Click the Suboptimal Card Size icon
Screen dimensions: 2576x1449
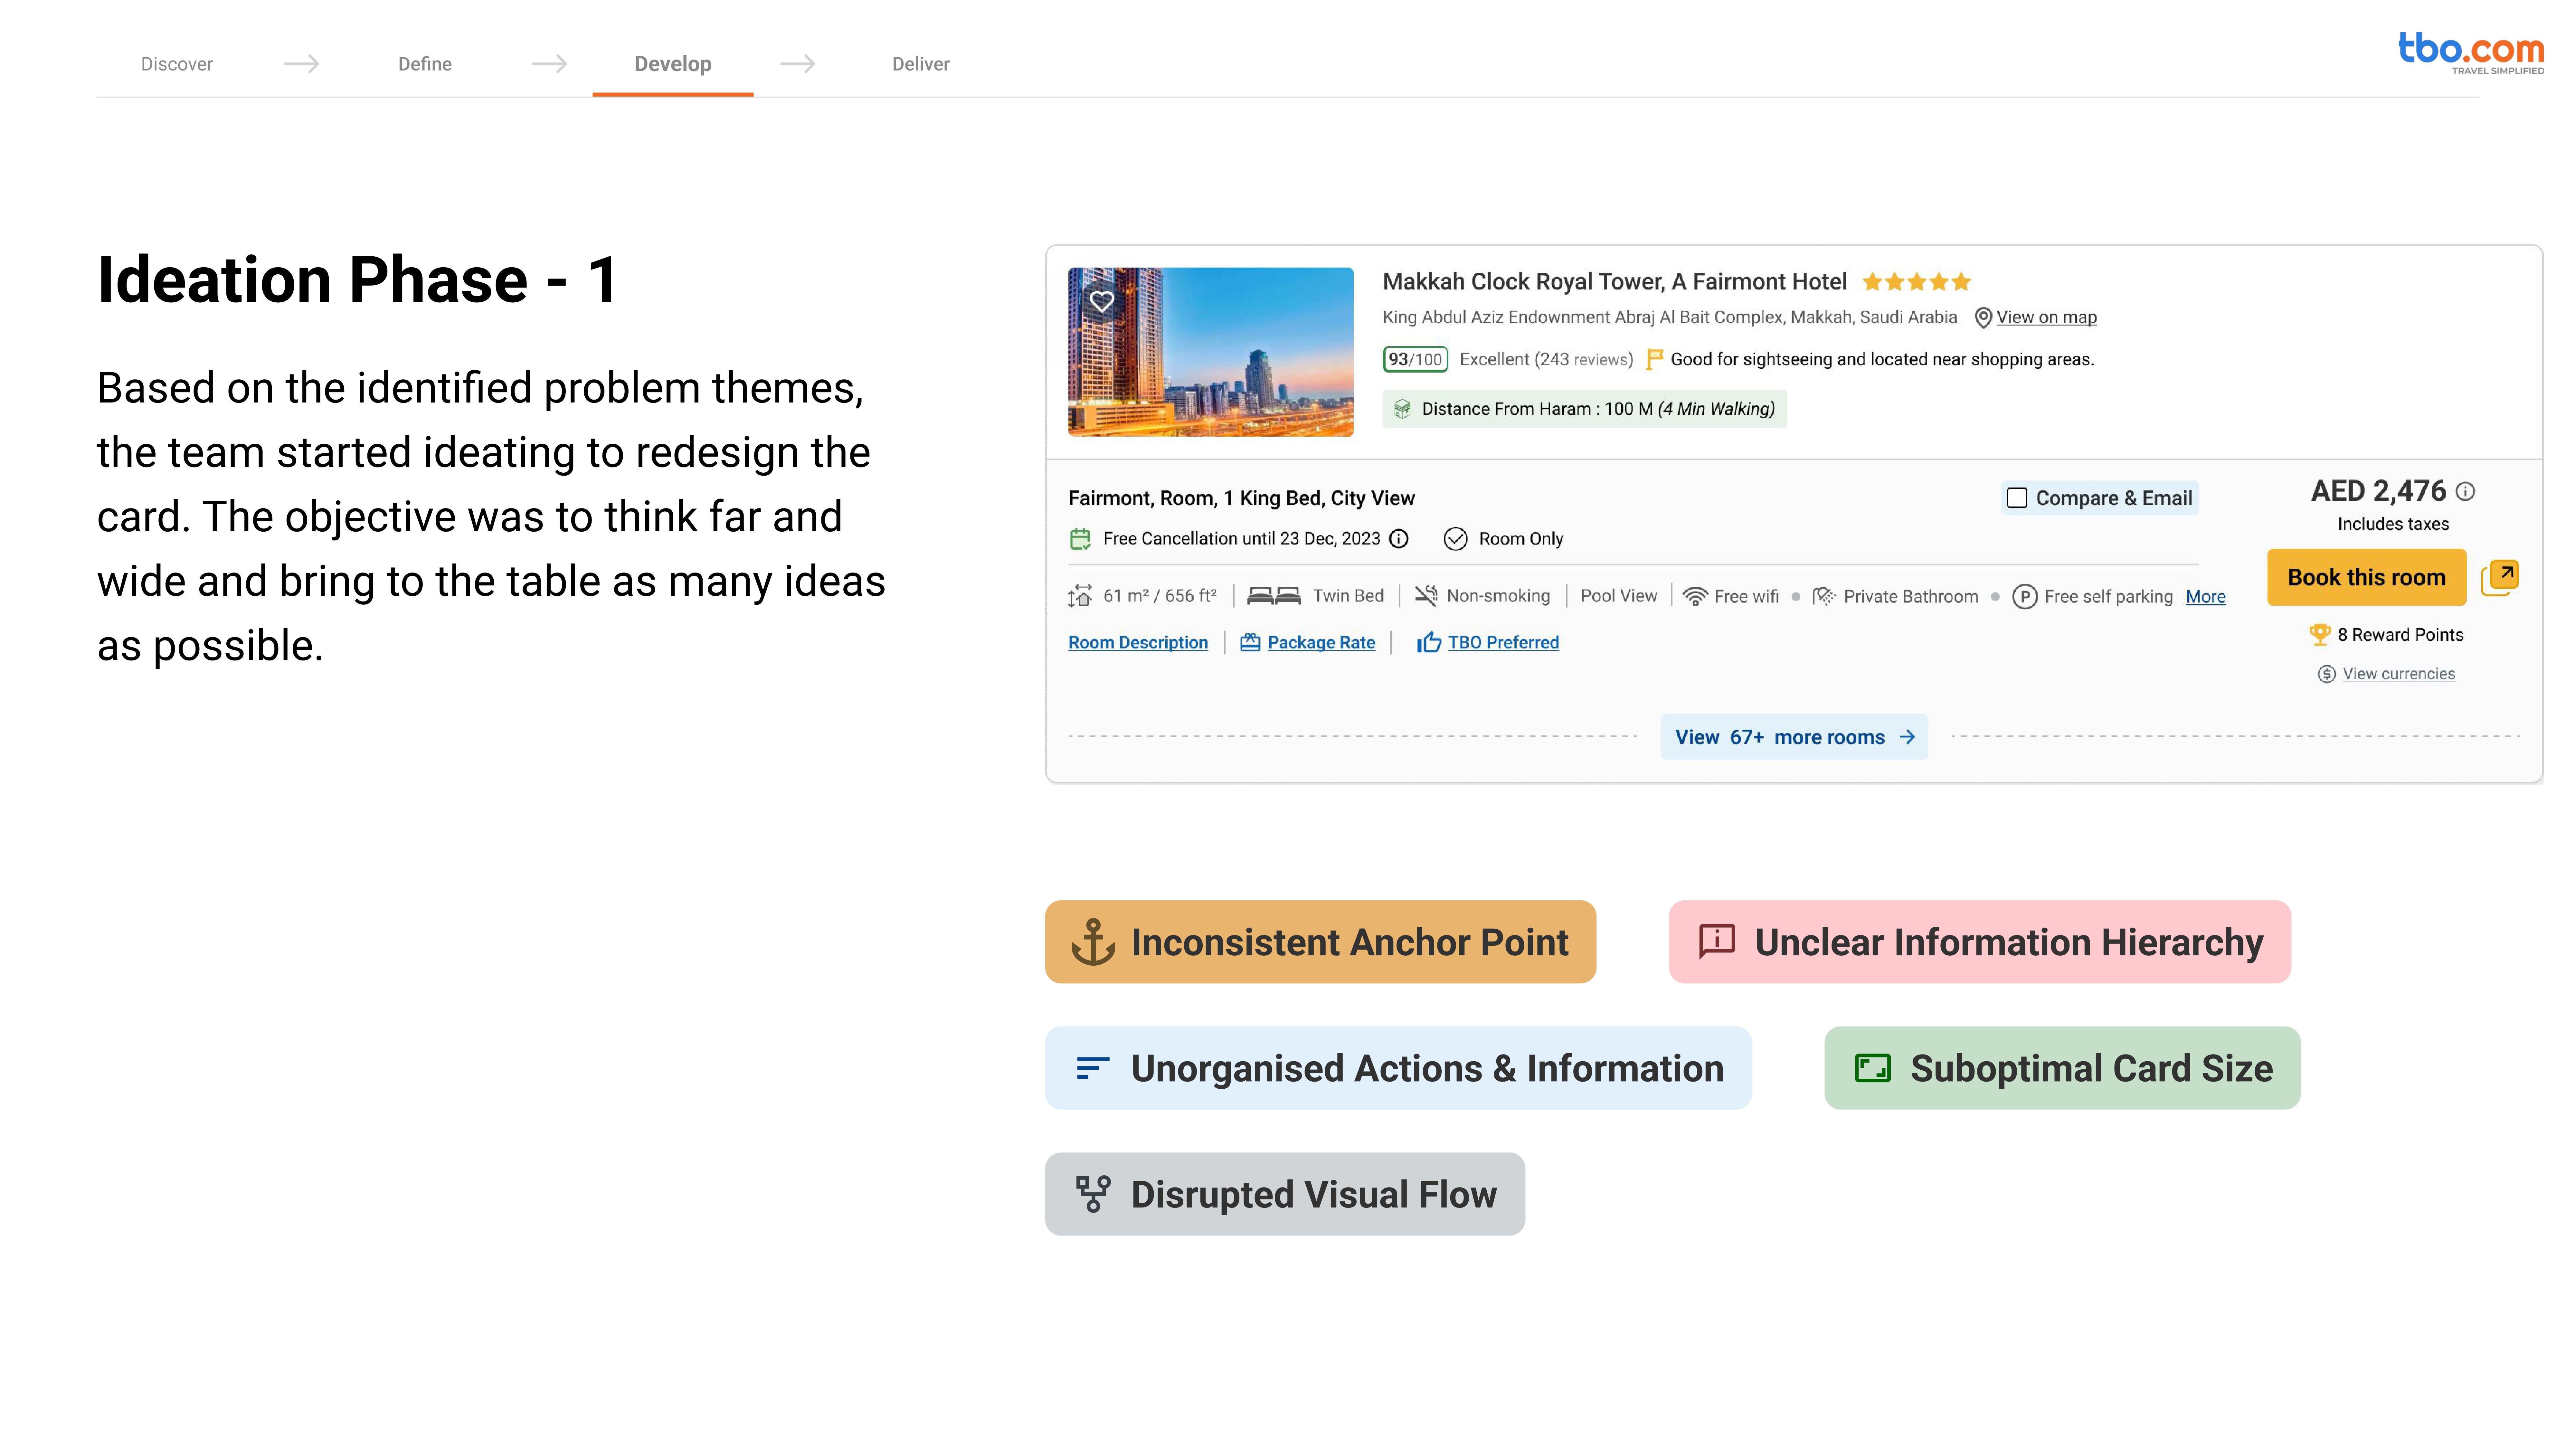pos(1872,1068)
